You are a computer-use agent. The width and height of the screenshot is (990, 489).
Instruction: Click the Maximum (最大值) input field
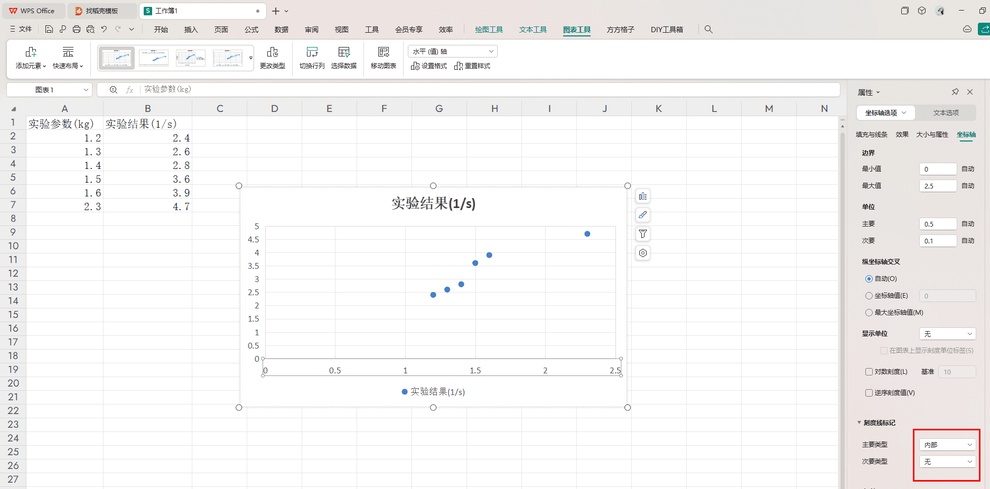[938, 186]
